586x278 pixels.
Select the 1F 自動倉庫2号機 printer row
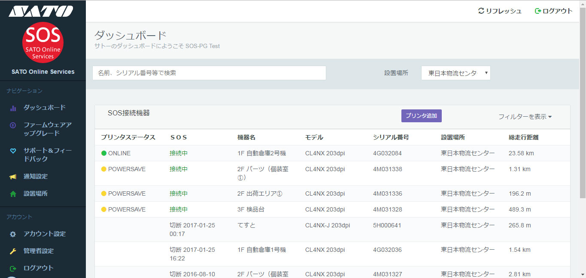pos(261,153)
